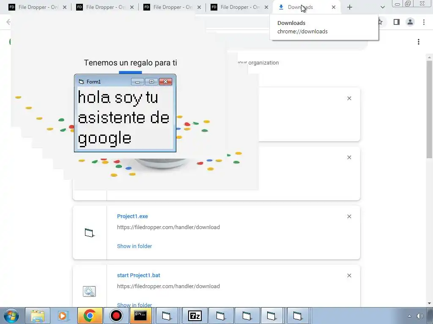This screenshot has height=324, width=433.
Task: Minimize the Chrome window
Action: click(x=397, y=4)
